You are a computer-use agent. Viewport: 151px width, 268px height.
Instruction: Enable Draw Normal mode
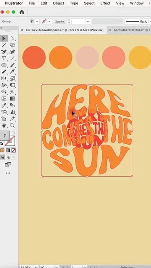coord(3,157)
